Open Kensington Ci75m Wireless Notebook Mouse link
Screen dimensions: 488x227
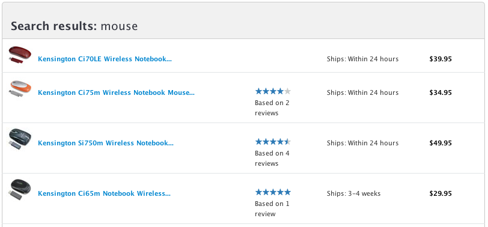[x=116, y=92]
